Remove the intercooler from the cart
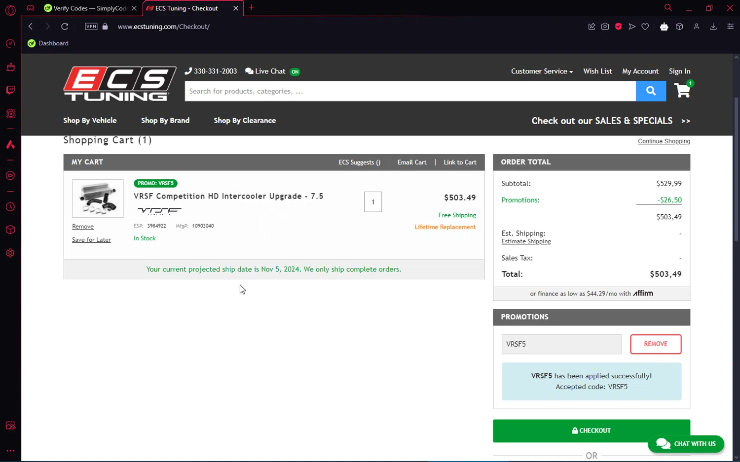This screenshot has height=462, width=740. (83, 227)
